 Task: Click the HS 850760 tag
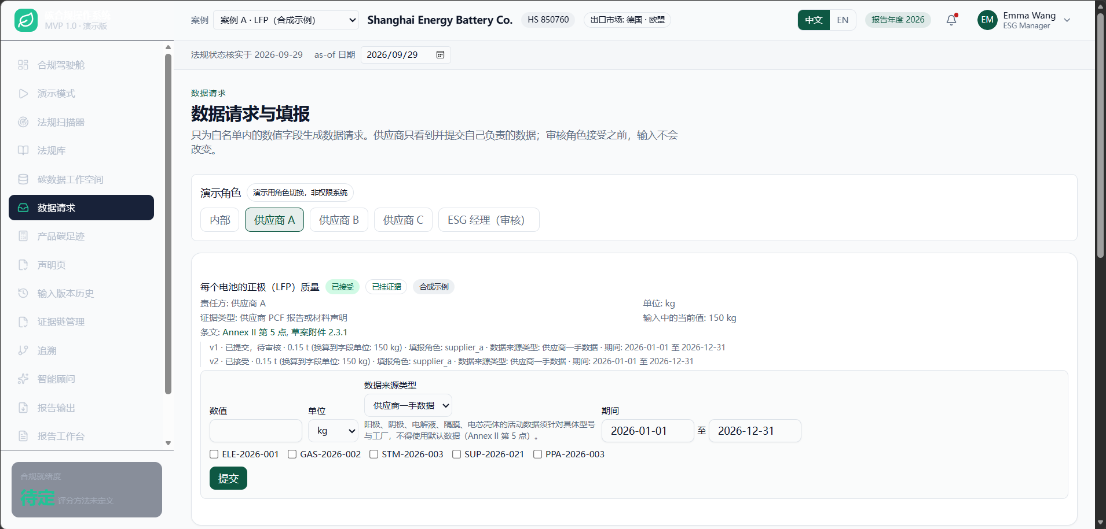click(548, 20)
